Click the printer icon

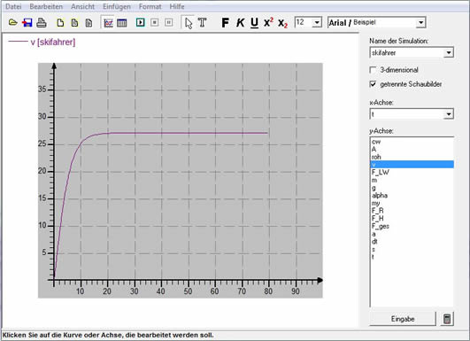pyautogui.click(x=42, y=22)
